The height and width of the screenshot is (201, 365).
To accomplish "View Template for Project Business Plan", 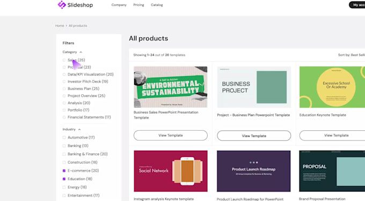I will (254, 136).
